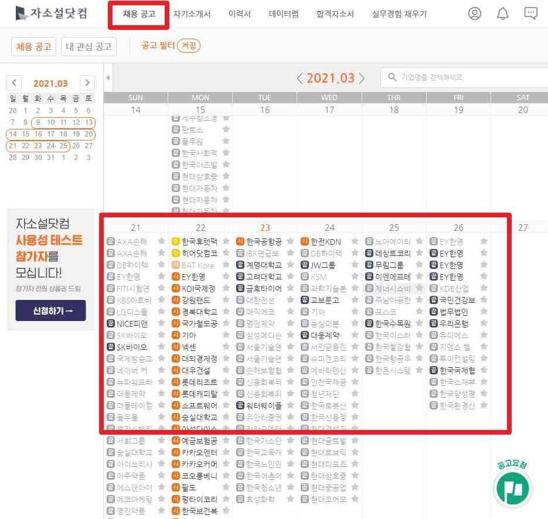Open the chat message icon
The image size is (548, 519).
530,13
